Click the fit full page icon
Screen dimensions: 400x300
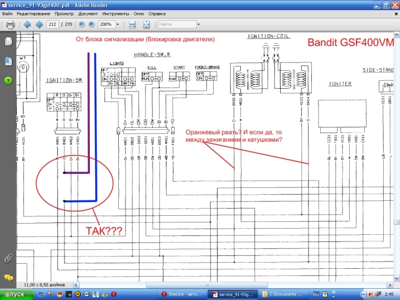146,25
